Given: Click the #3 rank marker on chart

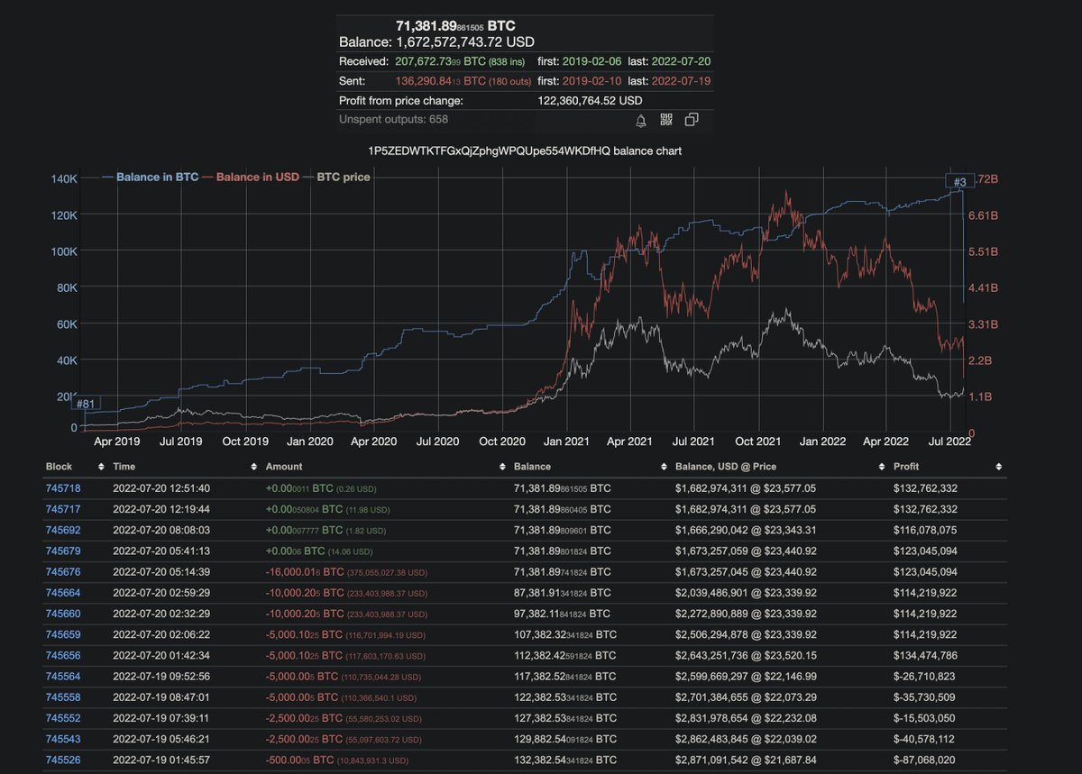Looking at the screenshot, I should tap(959, 182).
